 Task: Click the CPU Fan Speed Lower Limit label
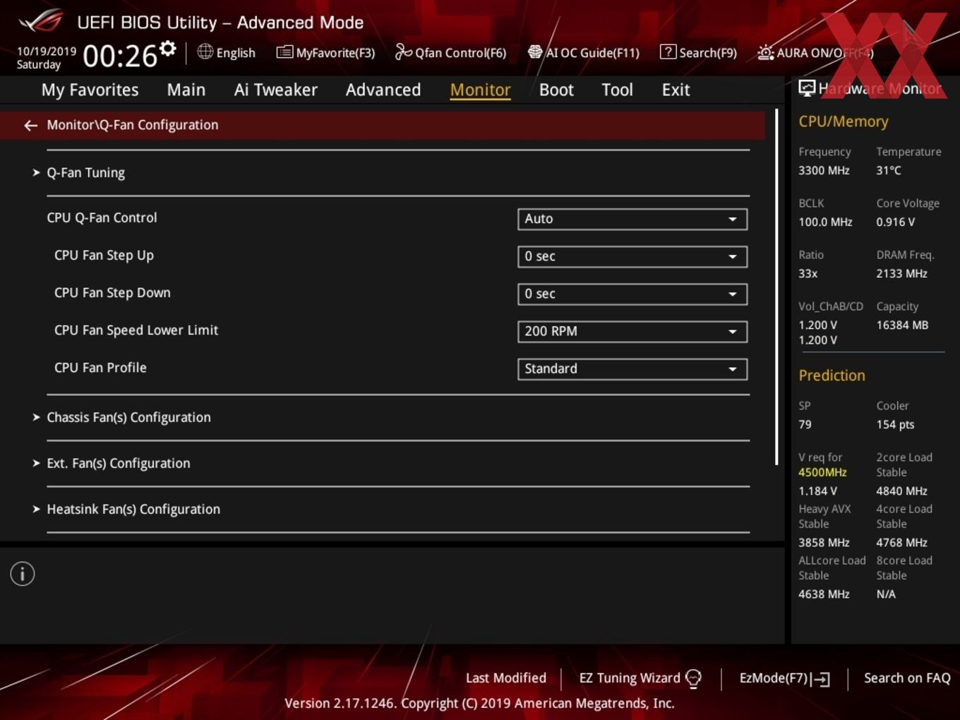[x=136, y=330]
